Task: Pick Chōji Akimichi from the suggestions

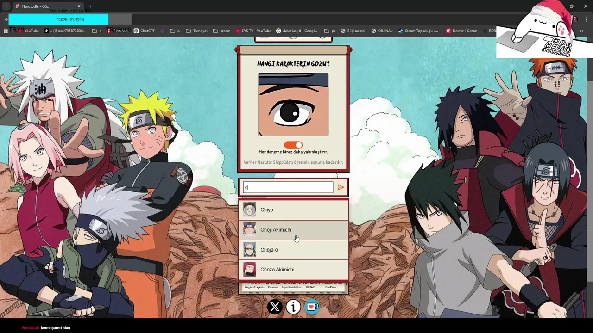Action: click(x=293, y=230)
